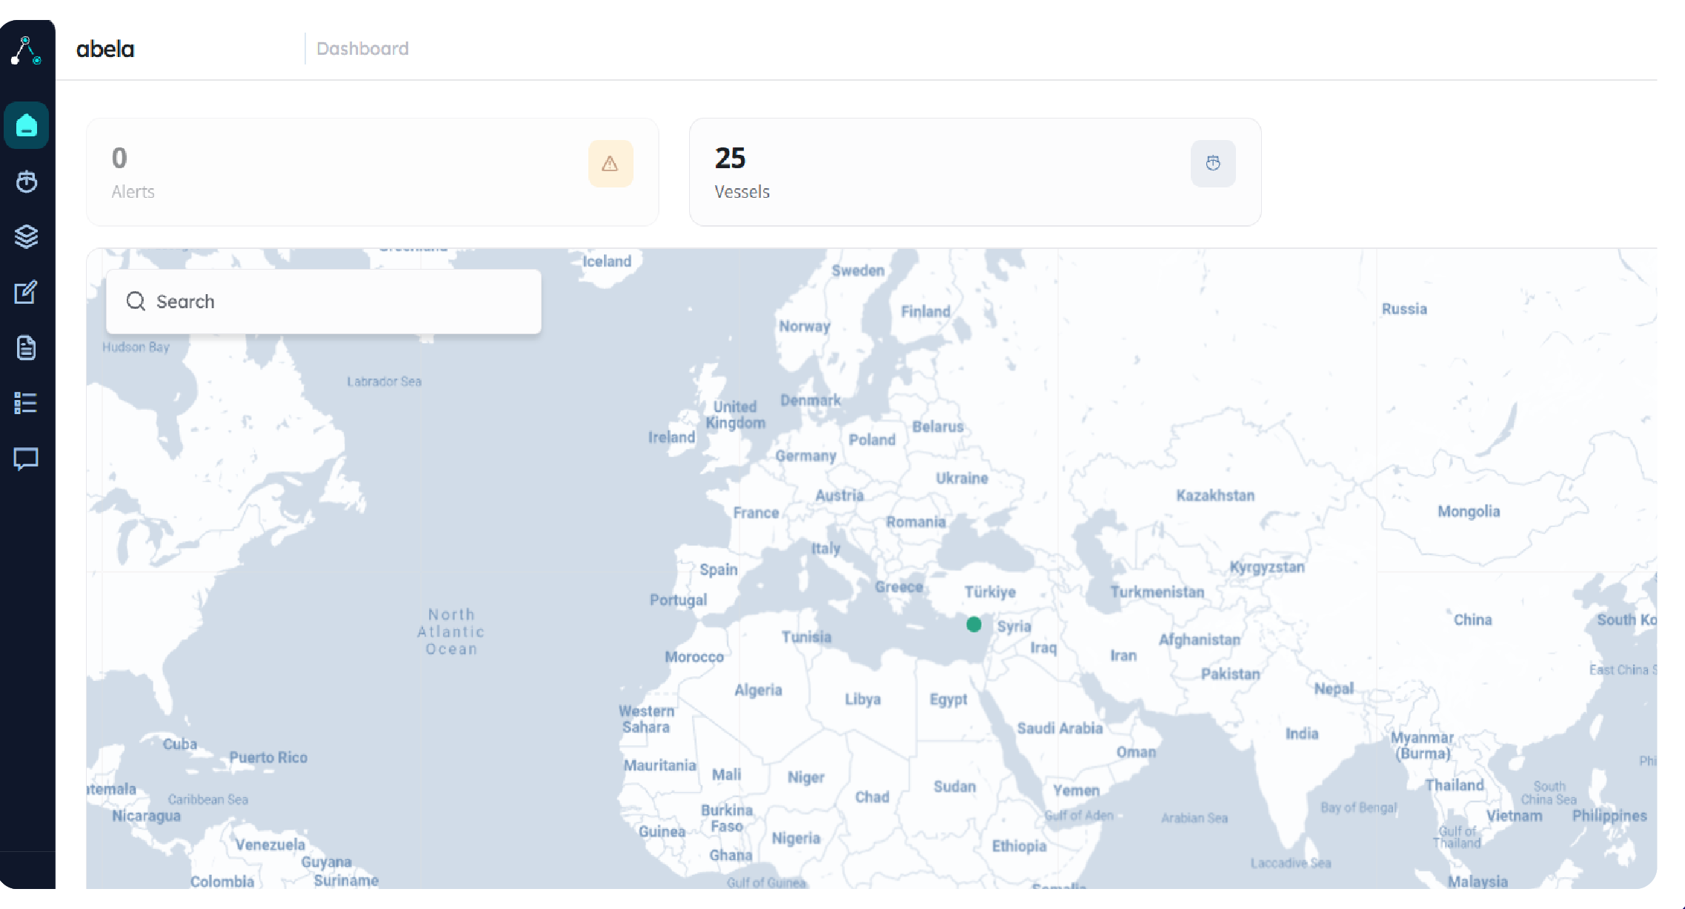Click the abela brand name

(x=105, y=49)
